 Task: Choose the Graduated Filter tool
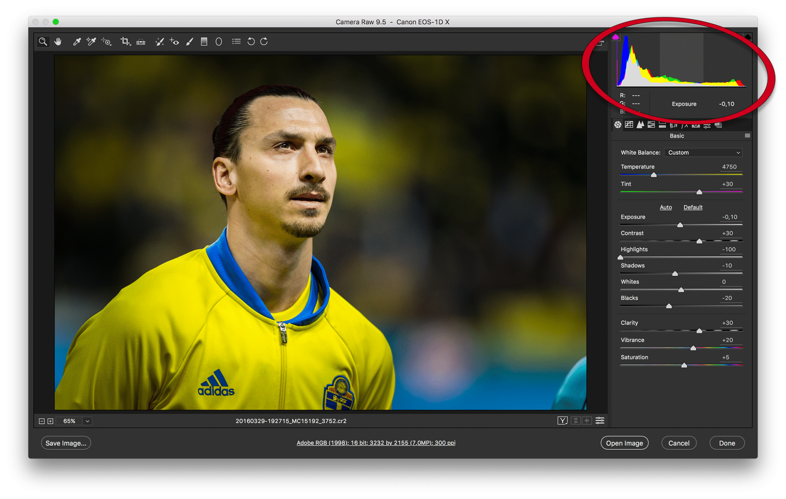pos(204,41)
